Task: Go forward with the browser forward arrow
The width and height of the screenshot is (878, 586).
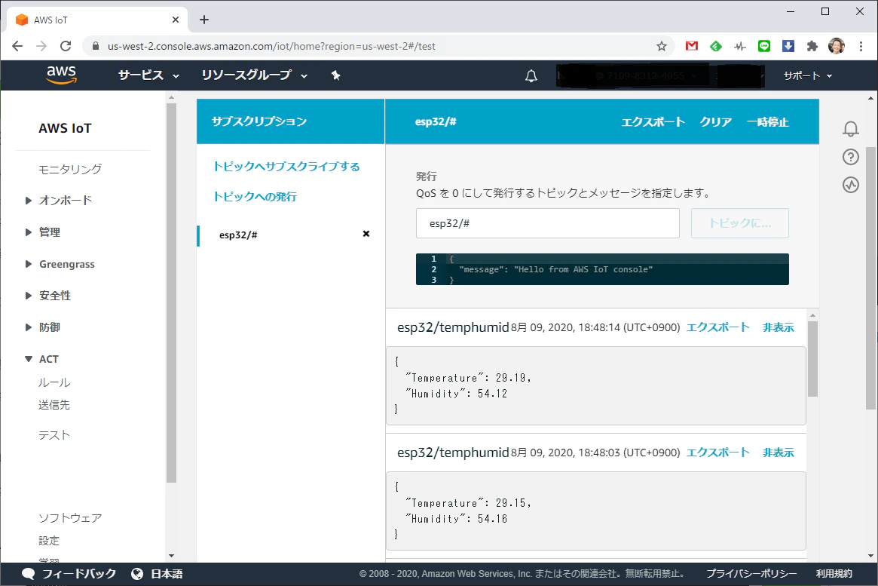Action: pyautogui.click(x=41, y=46)
